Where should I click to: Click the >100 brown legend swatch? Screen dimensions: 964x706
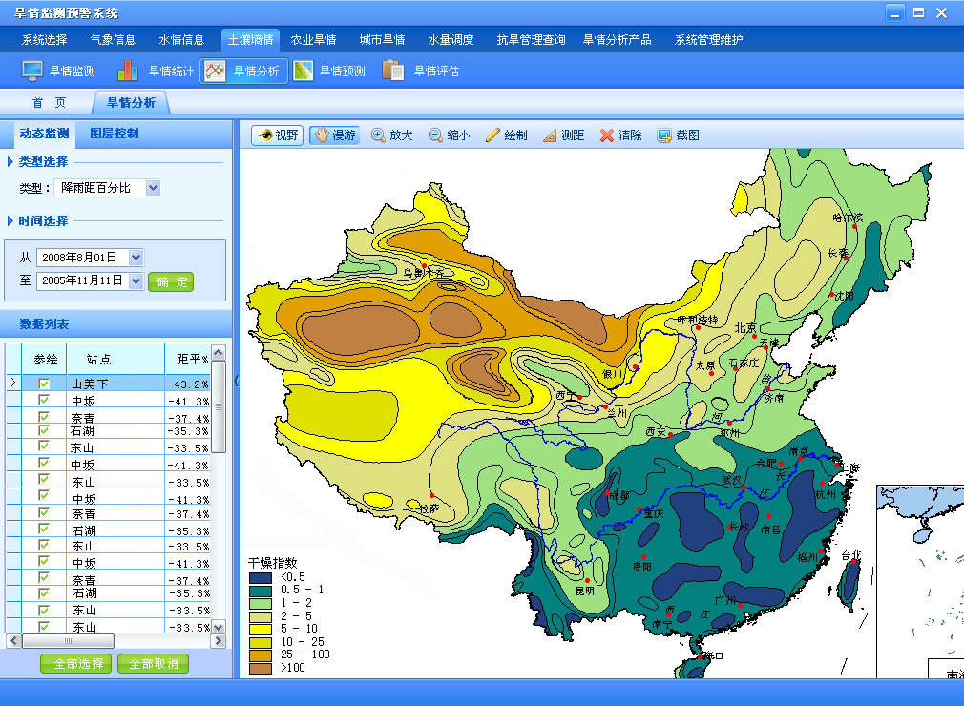pos(260,669)
